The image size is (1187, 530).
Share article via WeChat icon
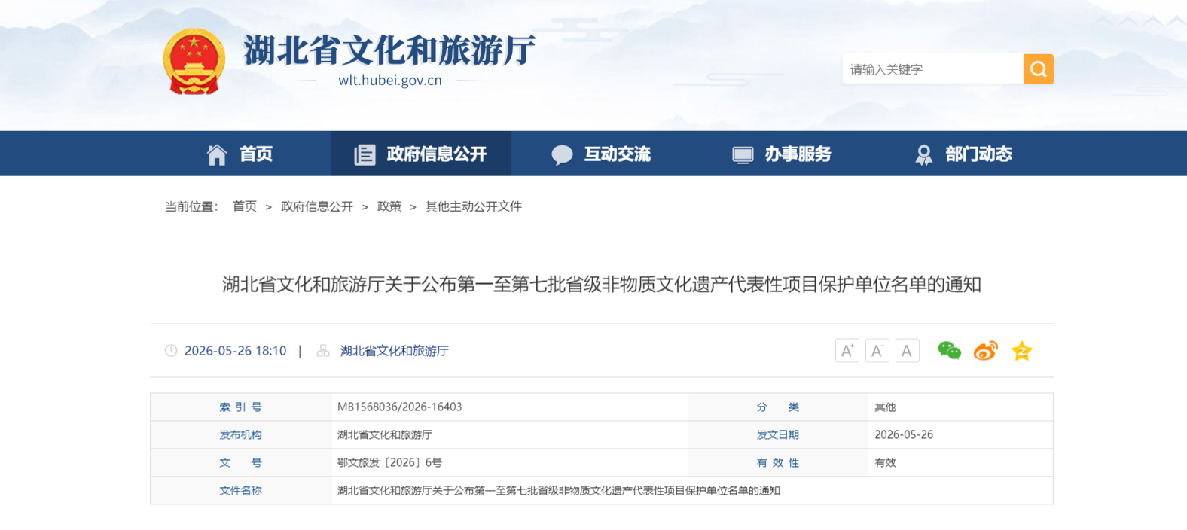(x=949, y=350)
